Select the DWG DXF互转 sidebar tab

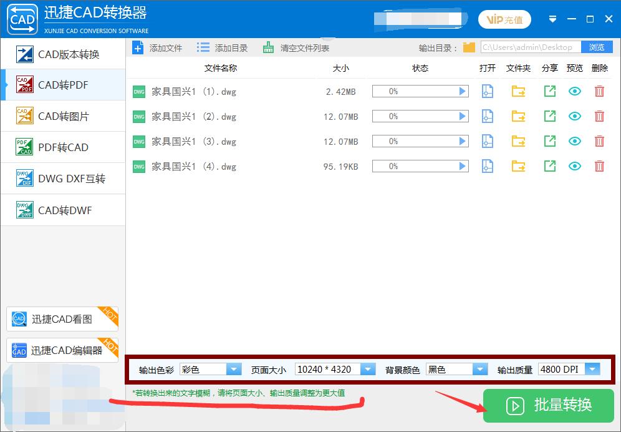tap(62, 179)
